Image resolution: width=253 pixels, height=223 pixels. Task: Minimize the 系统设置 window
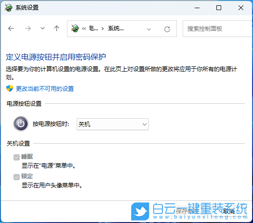pyautogui.click(x=197, y=8)
